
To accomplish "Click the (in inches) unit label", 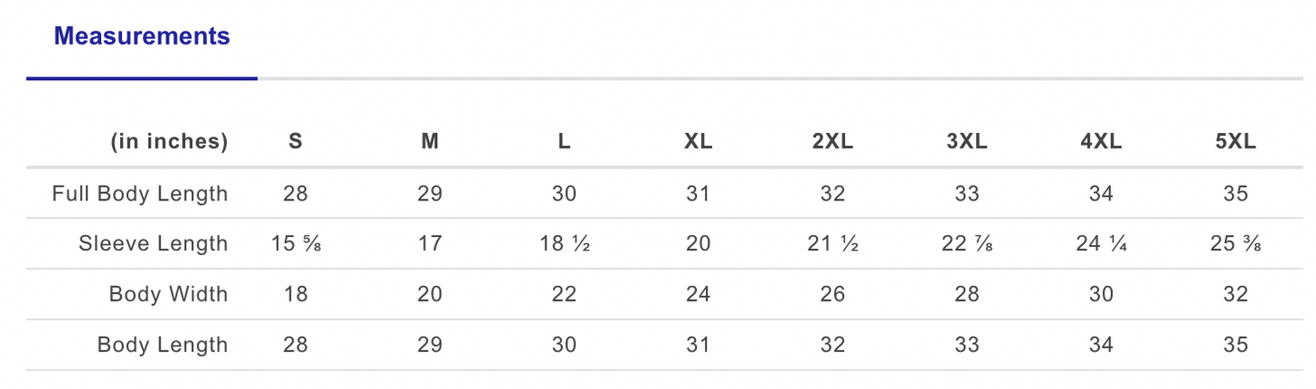I will click(169, 142).
